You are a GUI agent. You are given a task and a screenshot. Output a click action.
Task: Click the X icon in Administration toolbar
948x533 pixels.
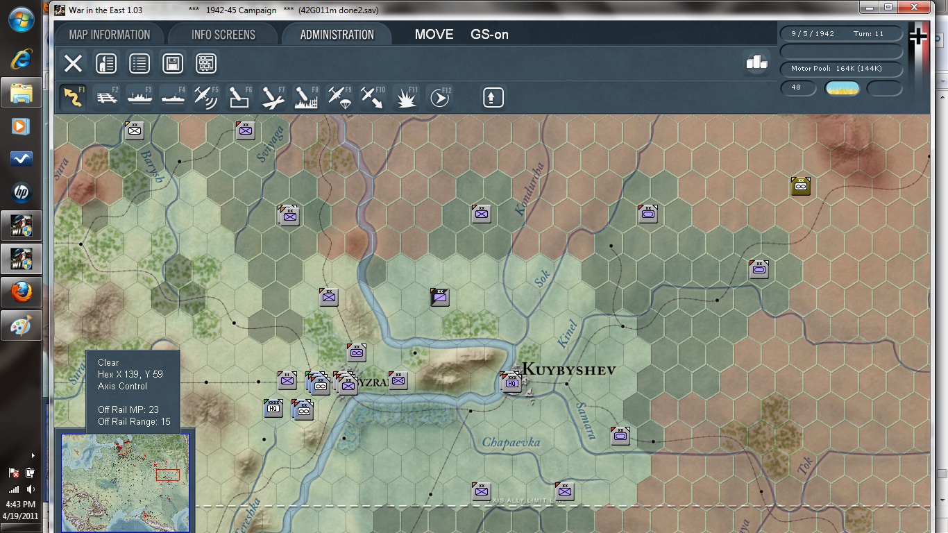pyautogui.click(x=73, y=64)
